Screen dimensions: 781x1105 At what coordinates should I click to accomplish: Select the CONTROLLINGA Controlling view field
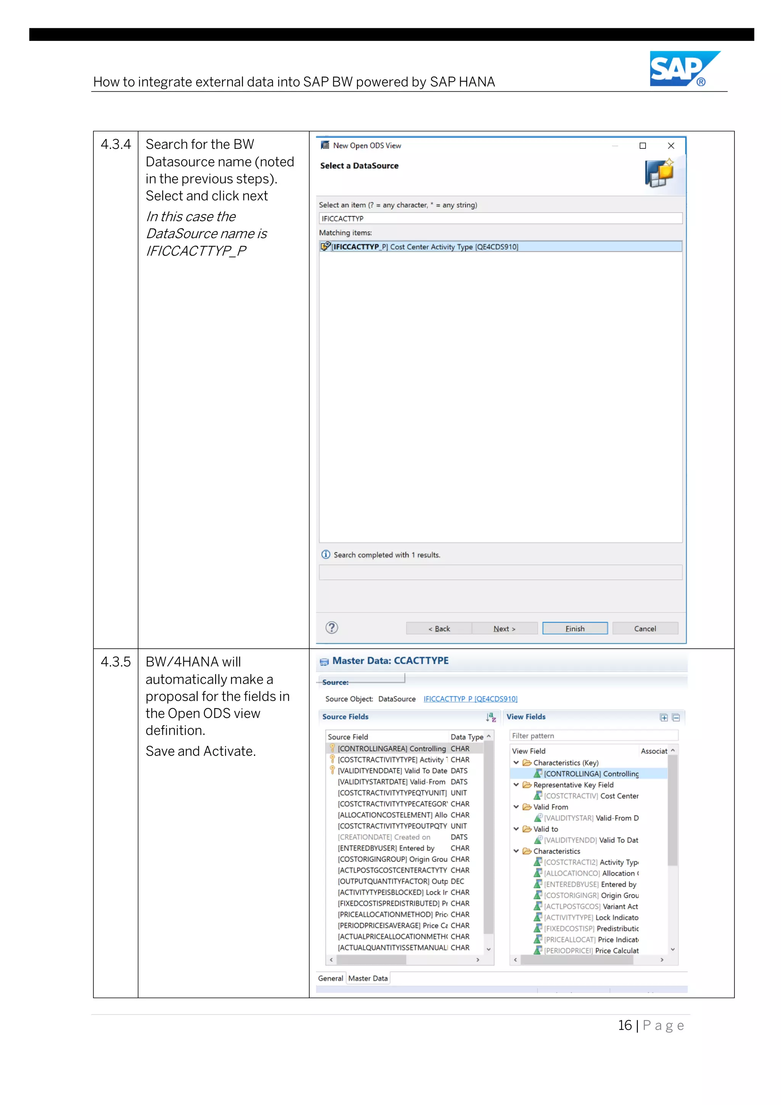pos(589,773)
